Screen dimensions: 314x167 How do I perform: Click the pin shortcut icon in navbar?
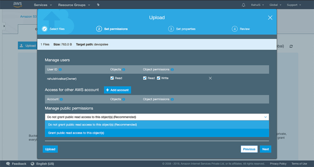coord(98,5)
